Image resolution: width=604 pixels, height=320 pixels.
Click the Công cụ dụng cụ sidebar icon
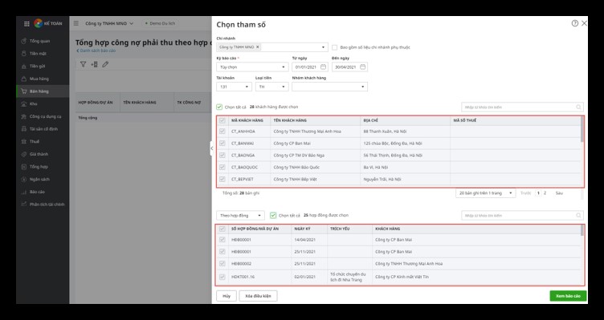point(24,116)
